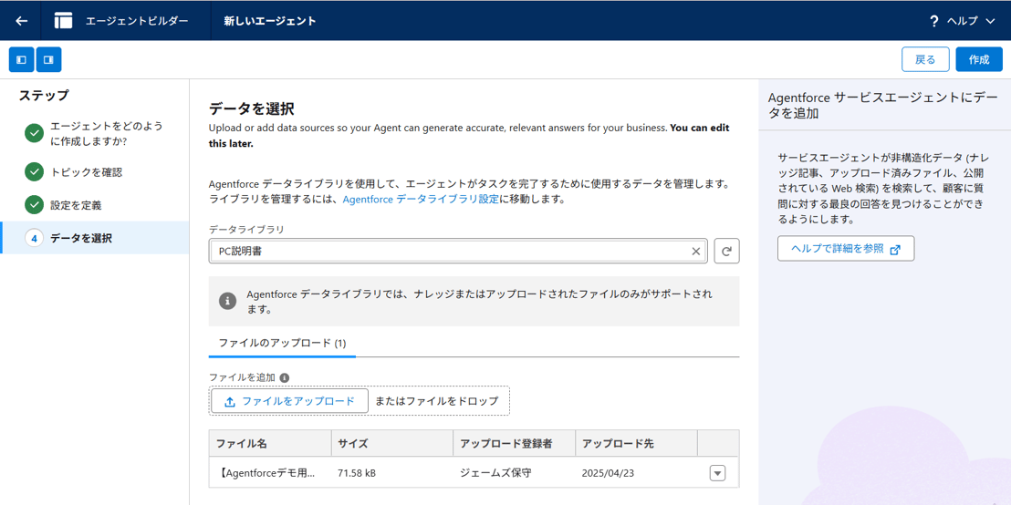Click the 作成 button
The height and width of the screenshot is (505, 1011).
pyautogui.click(x=979, y=59)
